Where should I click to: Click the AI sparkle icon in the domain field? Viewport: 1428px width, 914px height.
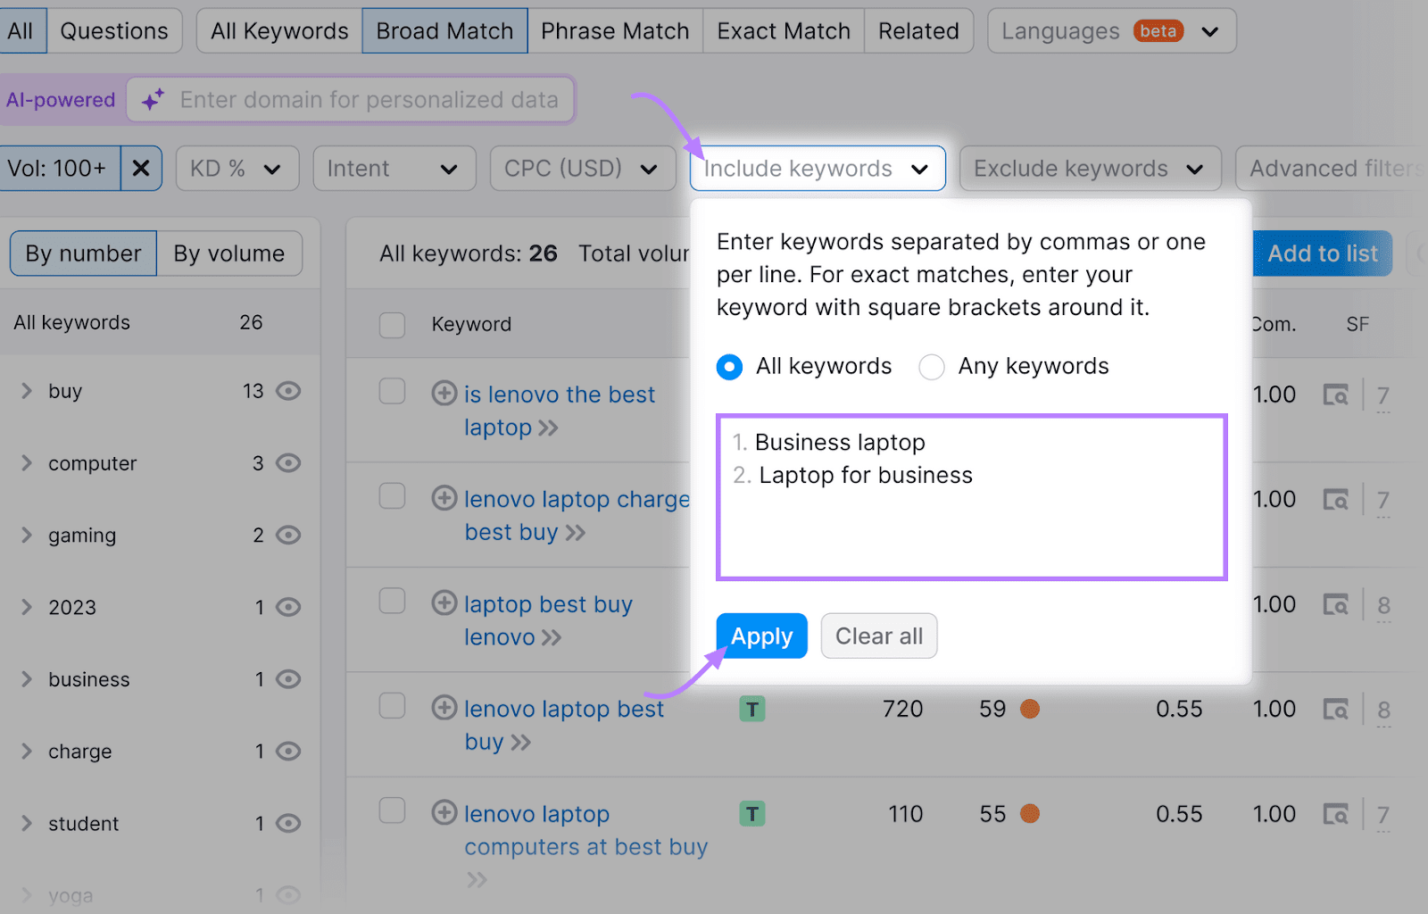click(x=152, y=99)
